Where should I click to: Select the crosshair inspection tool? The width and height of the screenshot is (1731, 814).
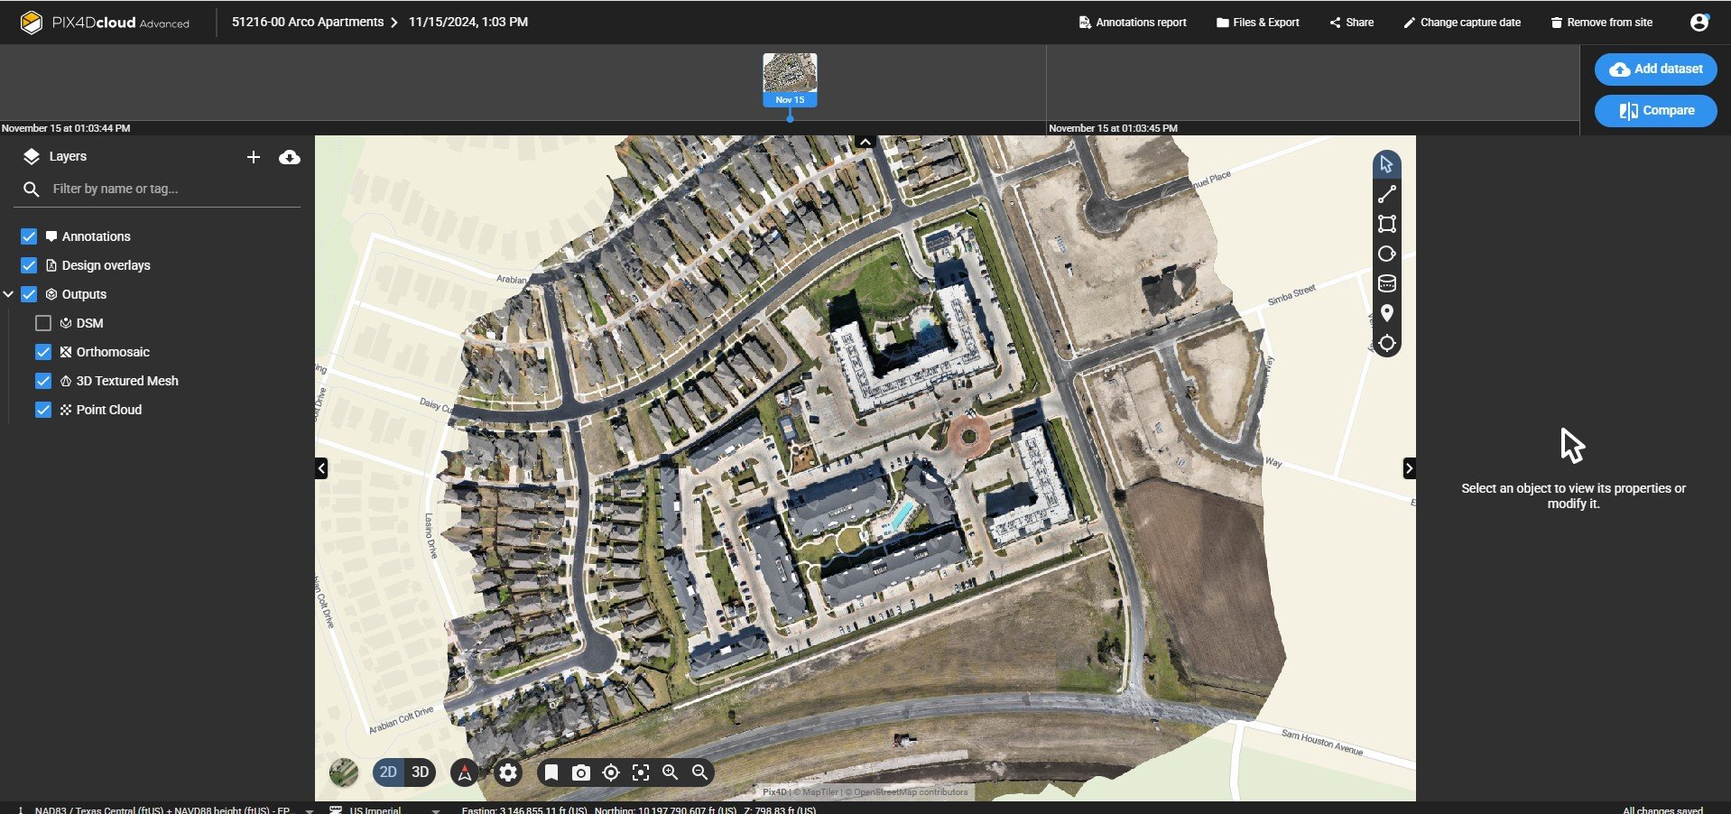coord(1386,343)
